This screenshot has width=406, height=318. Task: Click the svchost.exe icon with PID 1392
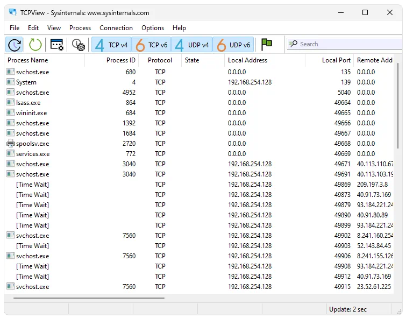coord(10,123)
